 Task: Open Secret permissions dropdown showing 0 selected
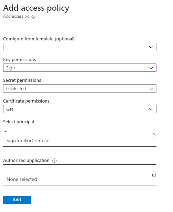(x=80, y=88)
